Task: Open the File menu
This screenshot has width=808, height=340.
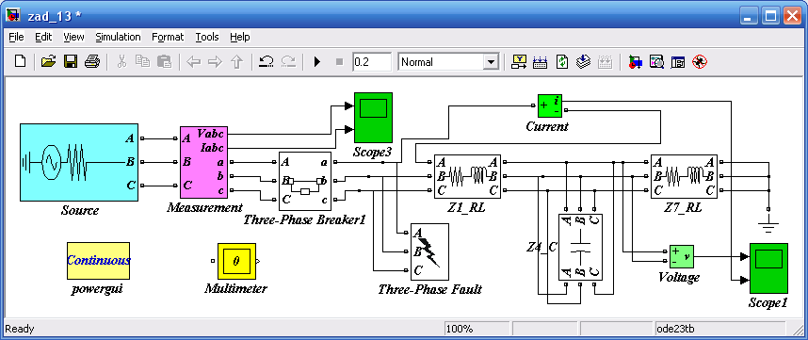Action: [16, 37]
